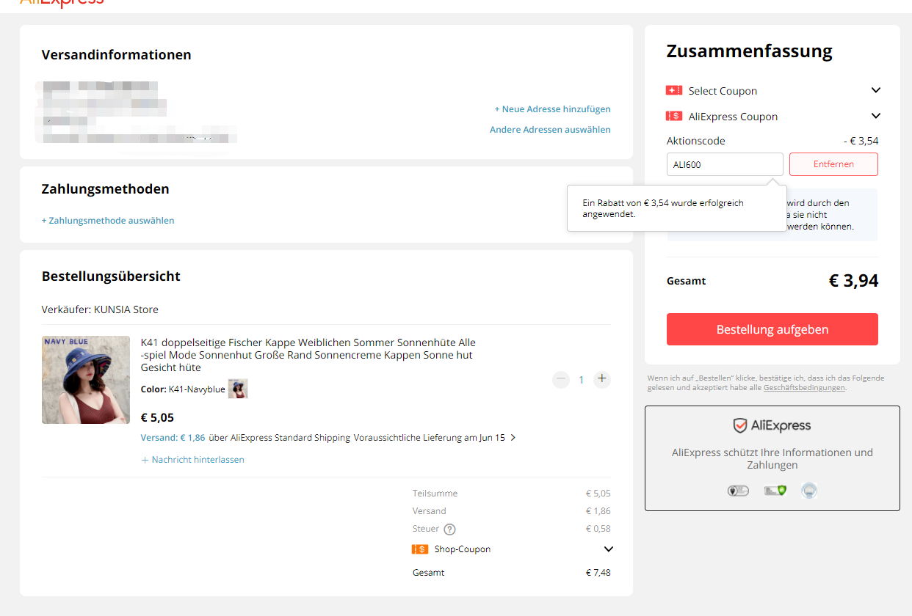Image resolution: width=912 pixels, height=616 pixels.
Task: Decrease quantity with the minus button
Action: (x=561, y=379)
